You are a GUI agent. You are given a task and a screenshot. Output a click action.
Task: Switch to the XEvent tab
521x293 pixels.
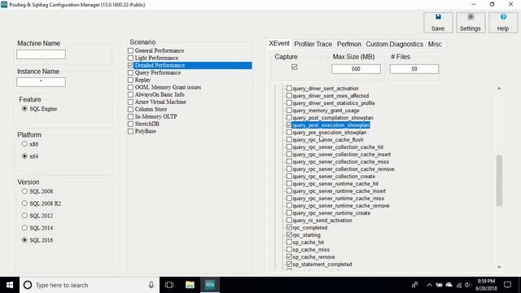point(279,43)
